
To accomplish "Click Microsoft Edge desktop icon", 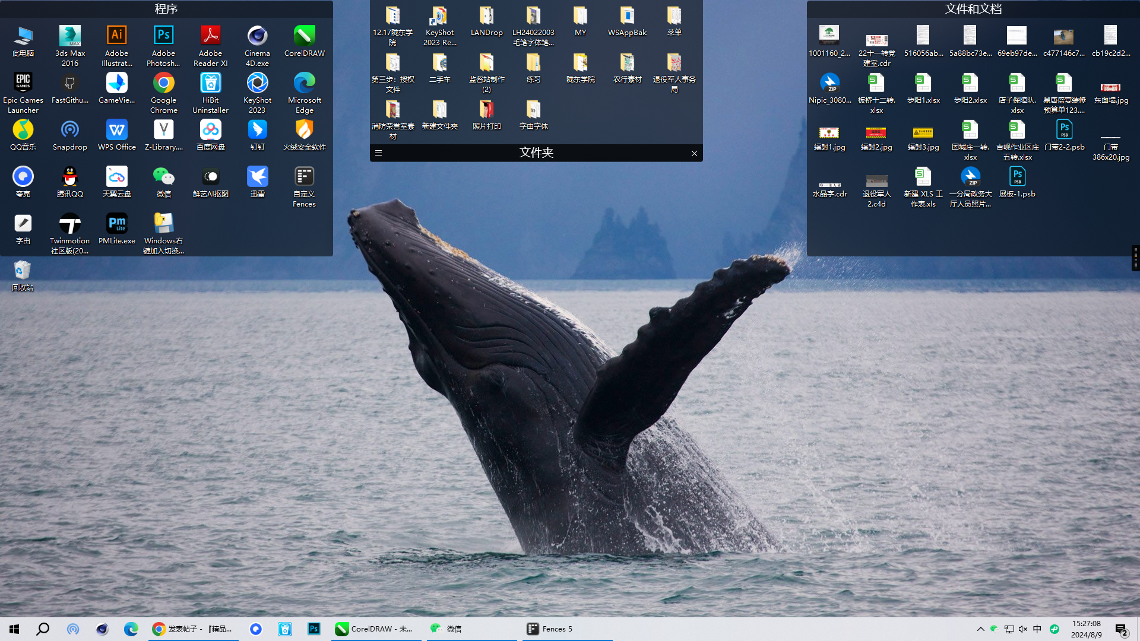I will pyautogui.click(x=305, y=93).
